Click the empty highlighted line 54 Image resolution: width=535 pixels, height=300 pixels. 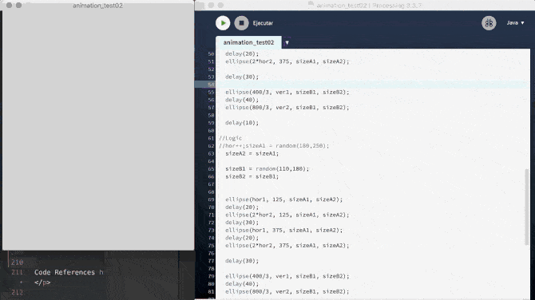373,85
